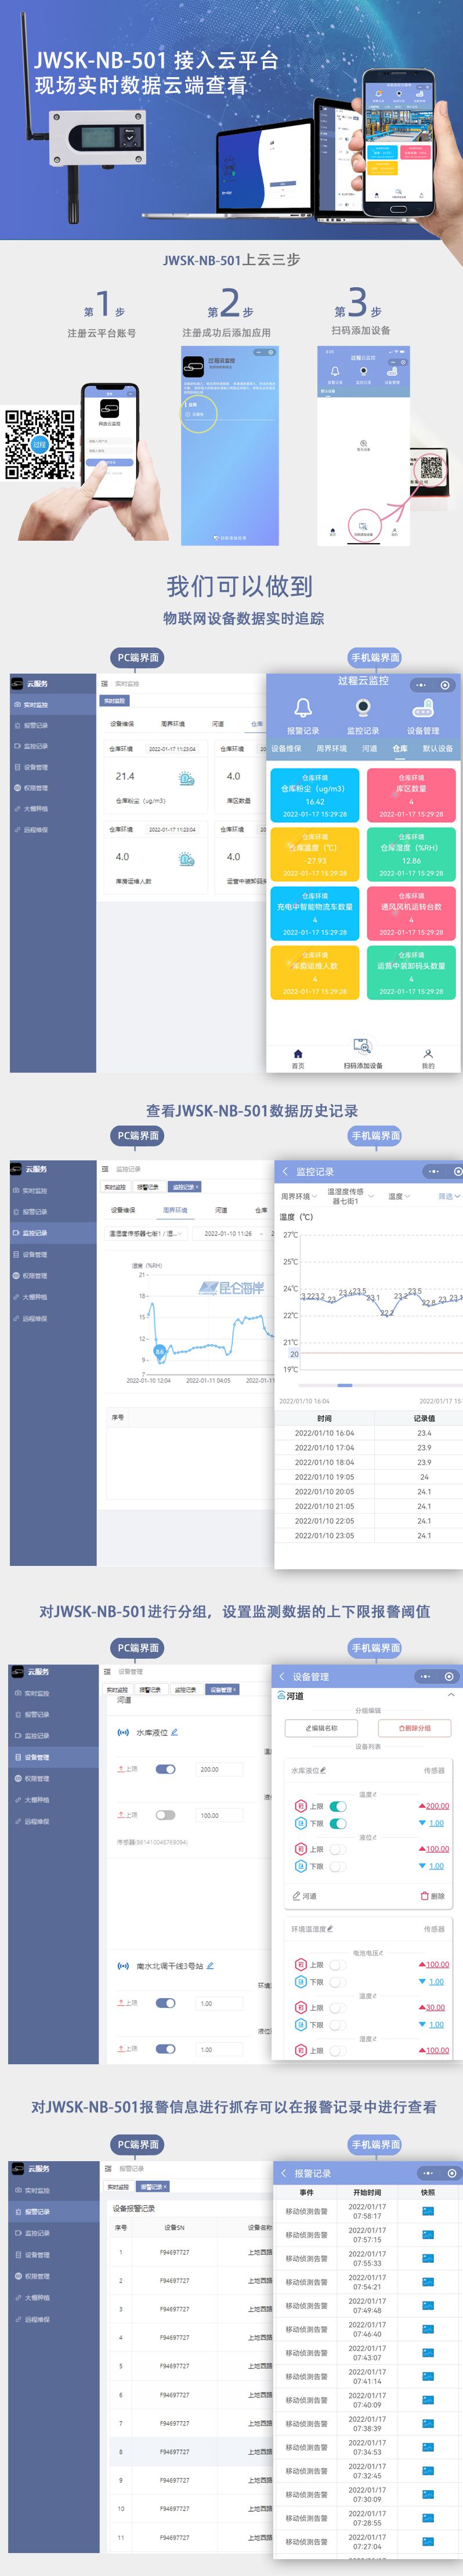This screenshot has height=2576, width=463.
Task: Toggle first 上限 switch under PC 水库液位
Action: pos(165,1769)
